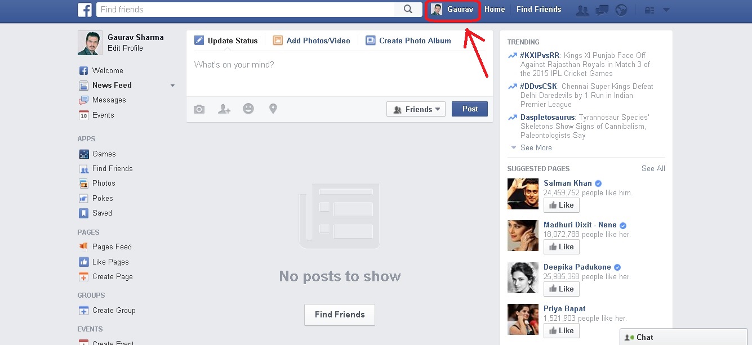Open Find Friends in top bar

click(x=539, y=9)
